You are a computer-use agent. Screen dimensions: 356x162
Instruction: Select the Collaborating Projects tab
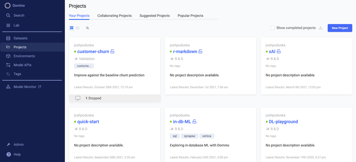115,16
